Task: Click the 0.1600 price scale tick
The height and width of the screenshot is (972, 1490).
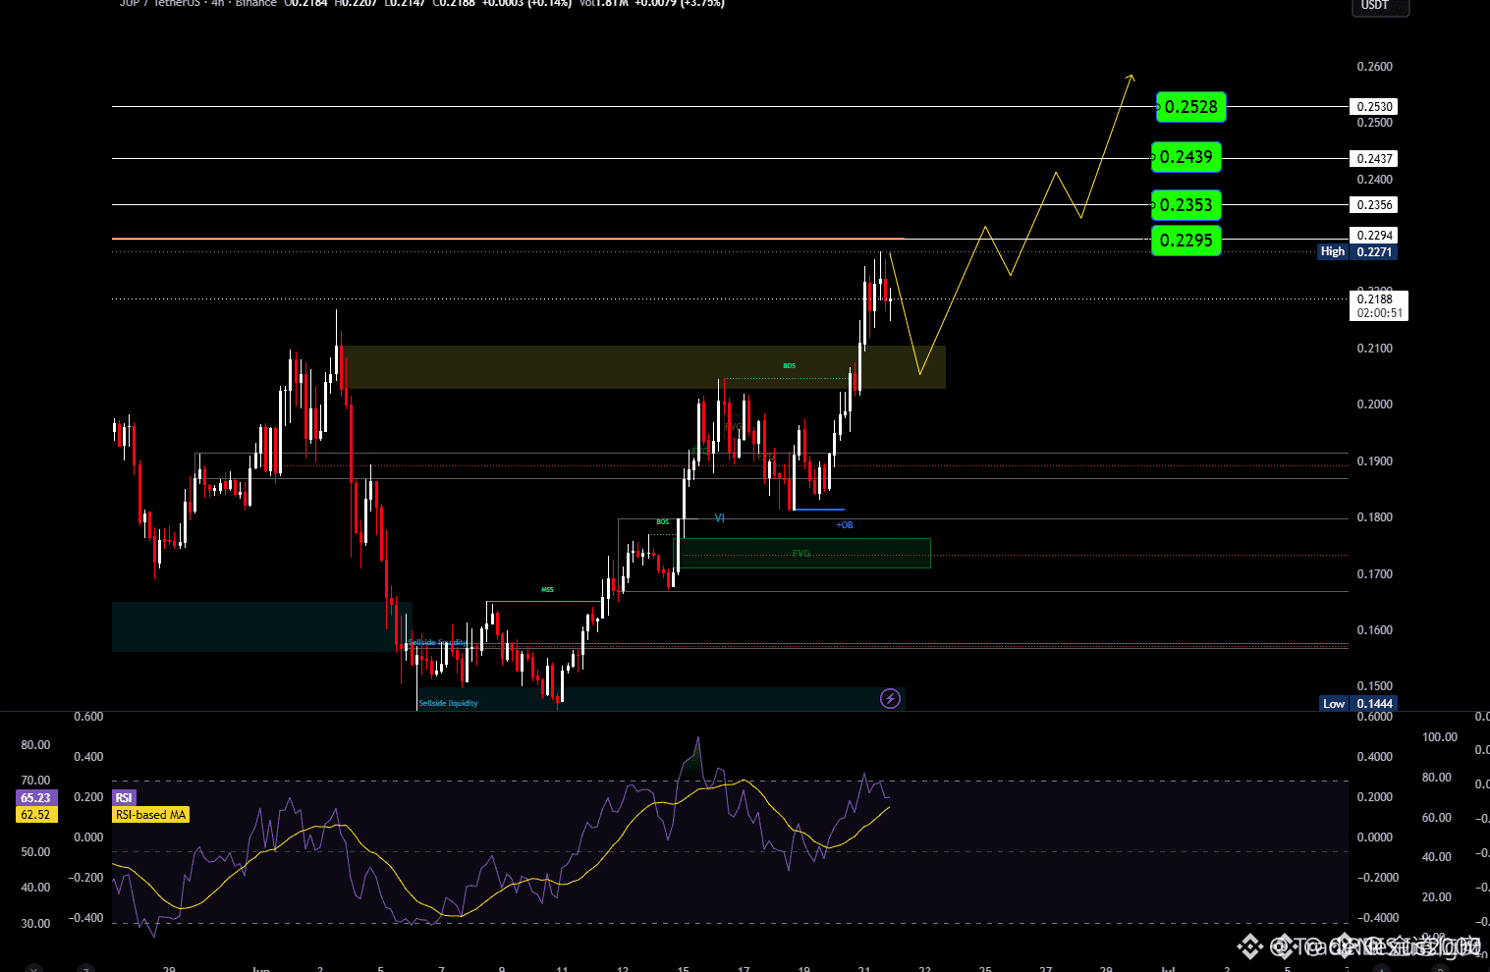Action: pos(1374,630)
